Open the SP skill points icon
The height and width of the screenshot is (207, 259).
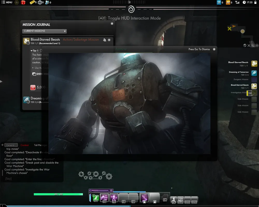click(x=219, y=2)
